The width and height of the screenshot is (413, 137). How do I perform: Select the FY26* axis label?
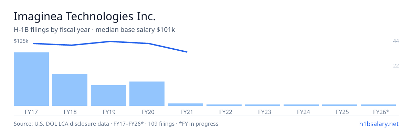tap(381, 112)
